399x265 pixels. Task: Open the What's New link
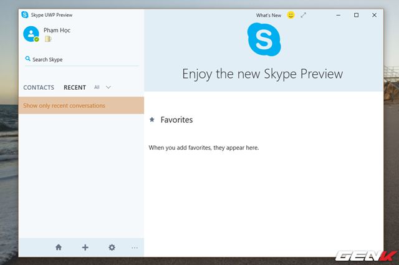click(269, 15)
